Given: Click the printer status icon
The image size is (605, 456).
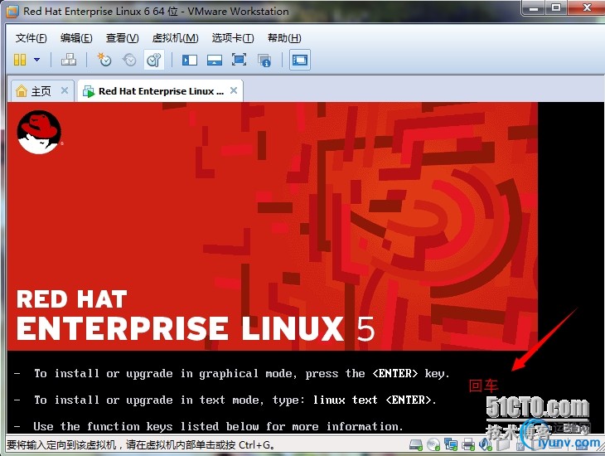Looking at the screenshot, I should pos(468,444).
